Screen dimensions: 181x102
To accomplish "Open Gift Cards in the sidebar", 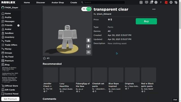I will [8, 90].
